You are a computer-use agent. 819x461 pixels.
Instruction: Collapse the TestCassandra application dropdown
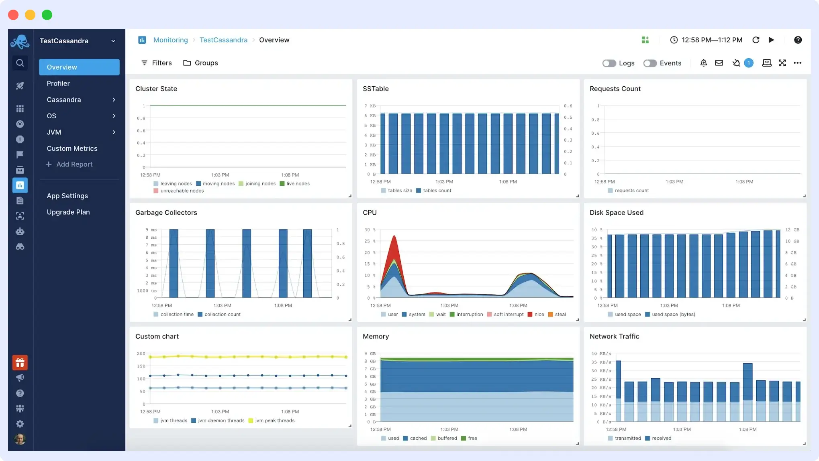tap(113, 41)
